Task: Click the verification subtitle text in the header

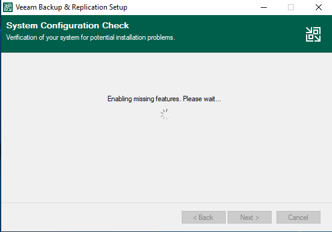Action: tap(91, 37)
